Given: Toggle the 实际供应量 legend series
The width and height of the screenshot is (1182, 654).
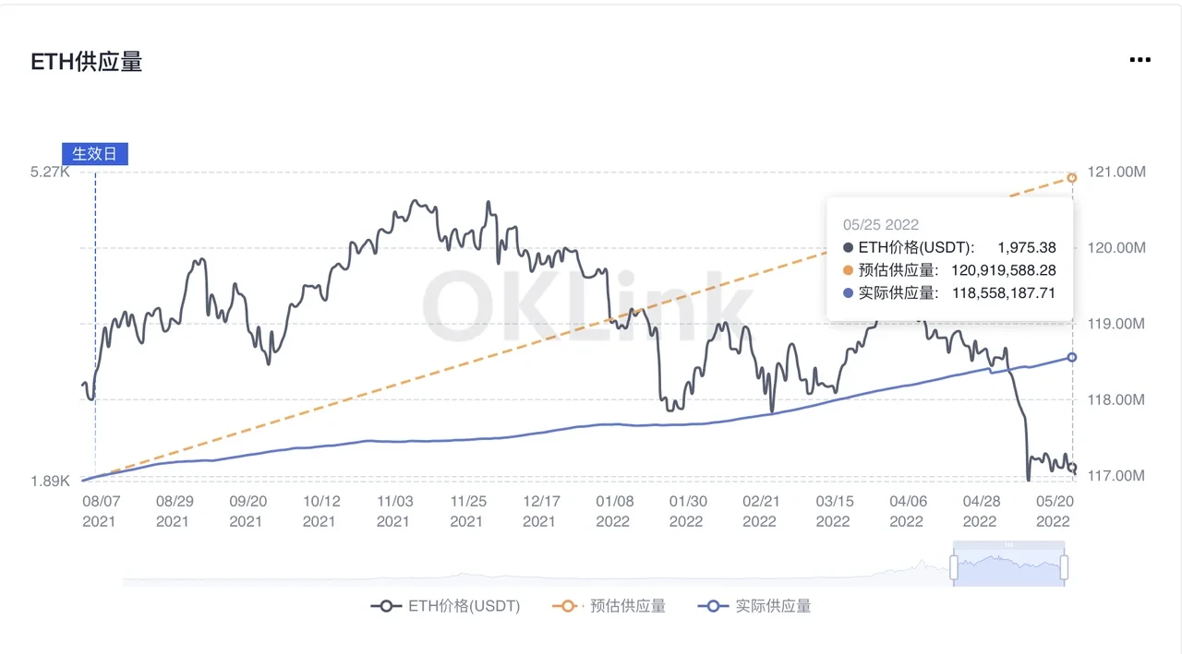Looking at the screenshot, I should pyautogui.click(x=773, y=606).
